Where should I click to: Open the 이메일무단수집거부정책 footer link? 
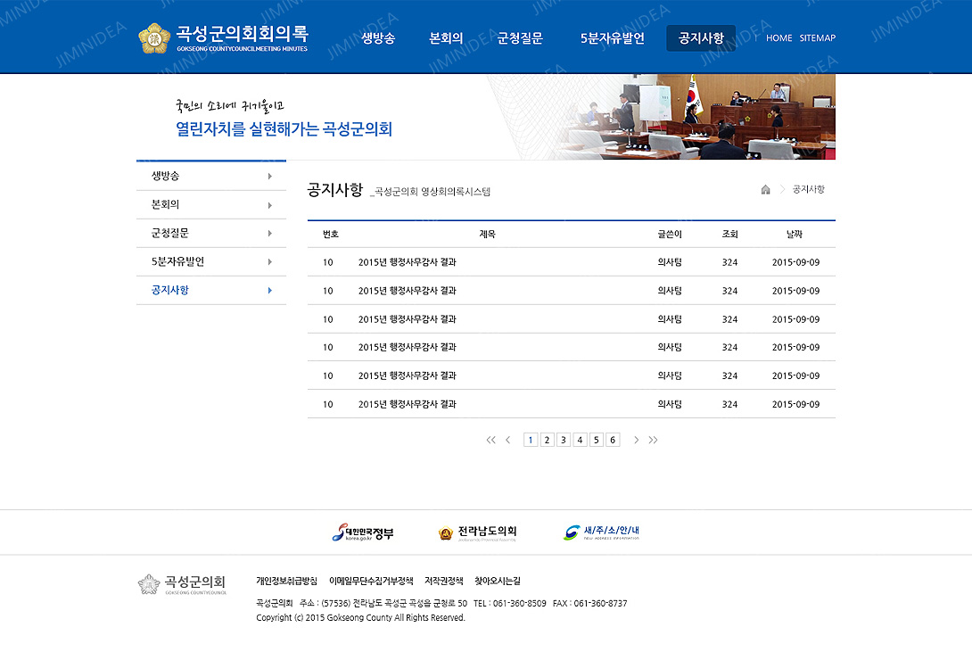(371, 582)
